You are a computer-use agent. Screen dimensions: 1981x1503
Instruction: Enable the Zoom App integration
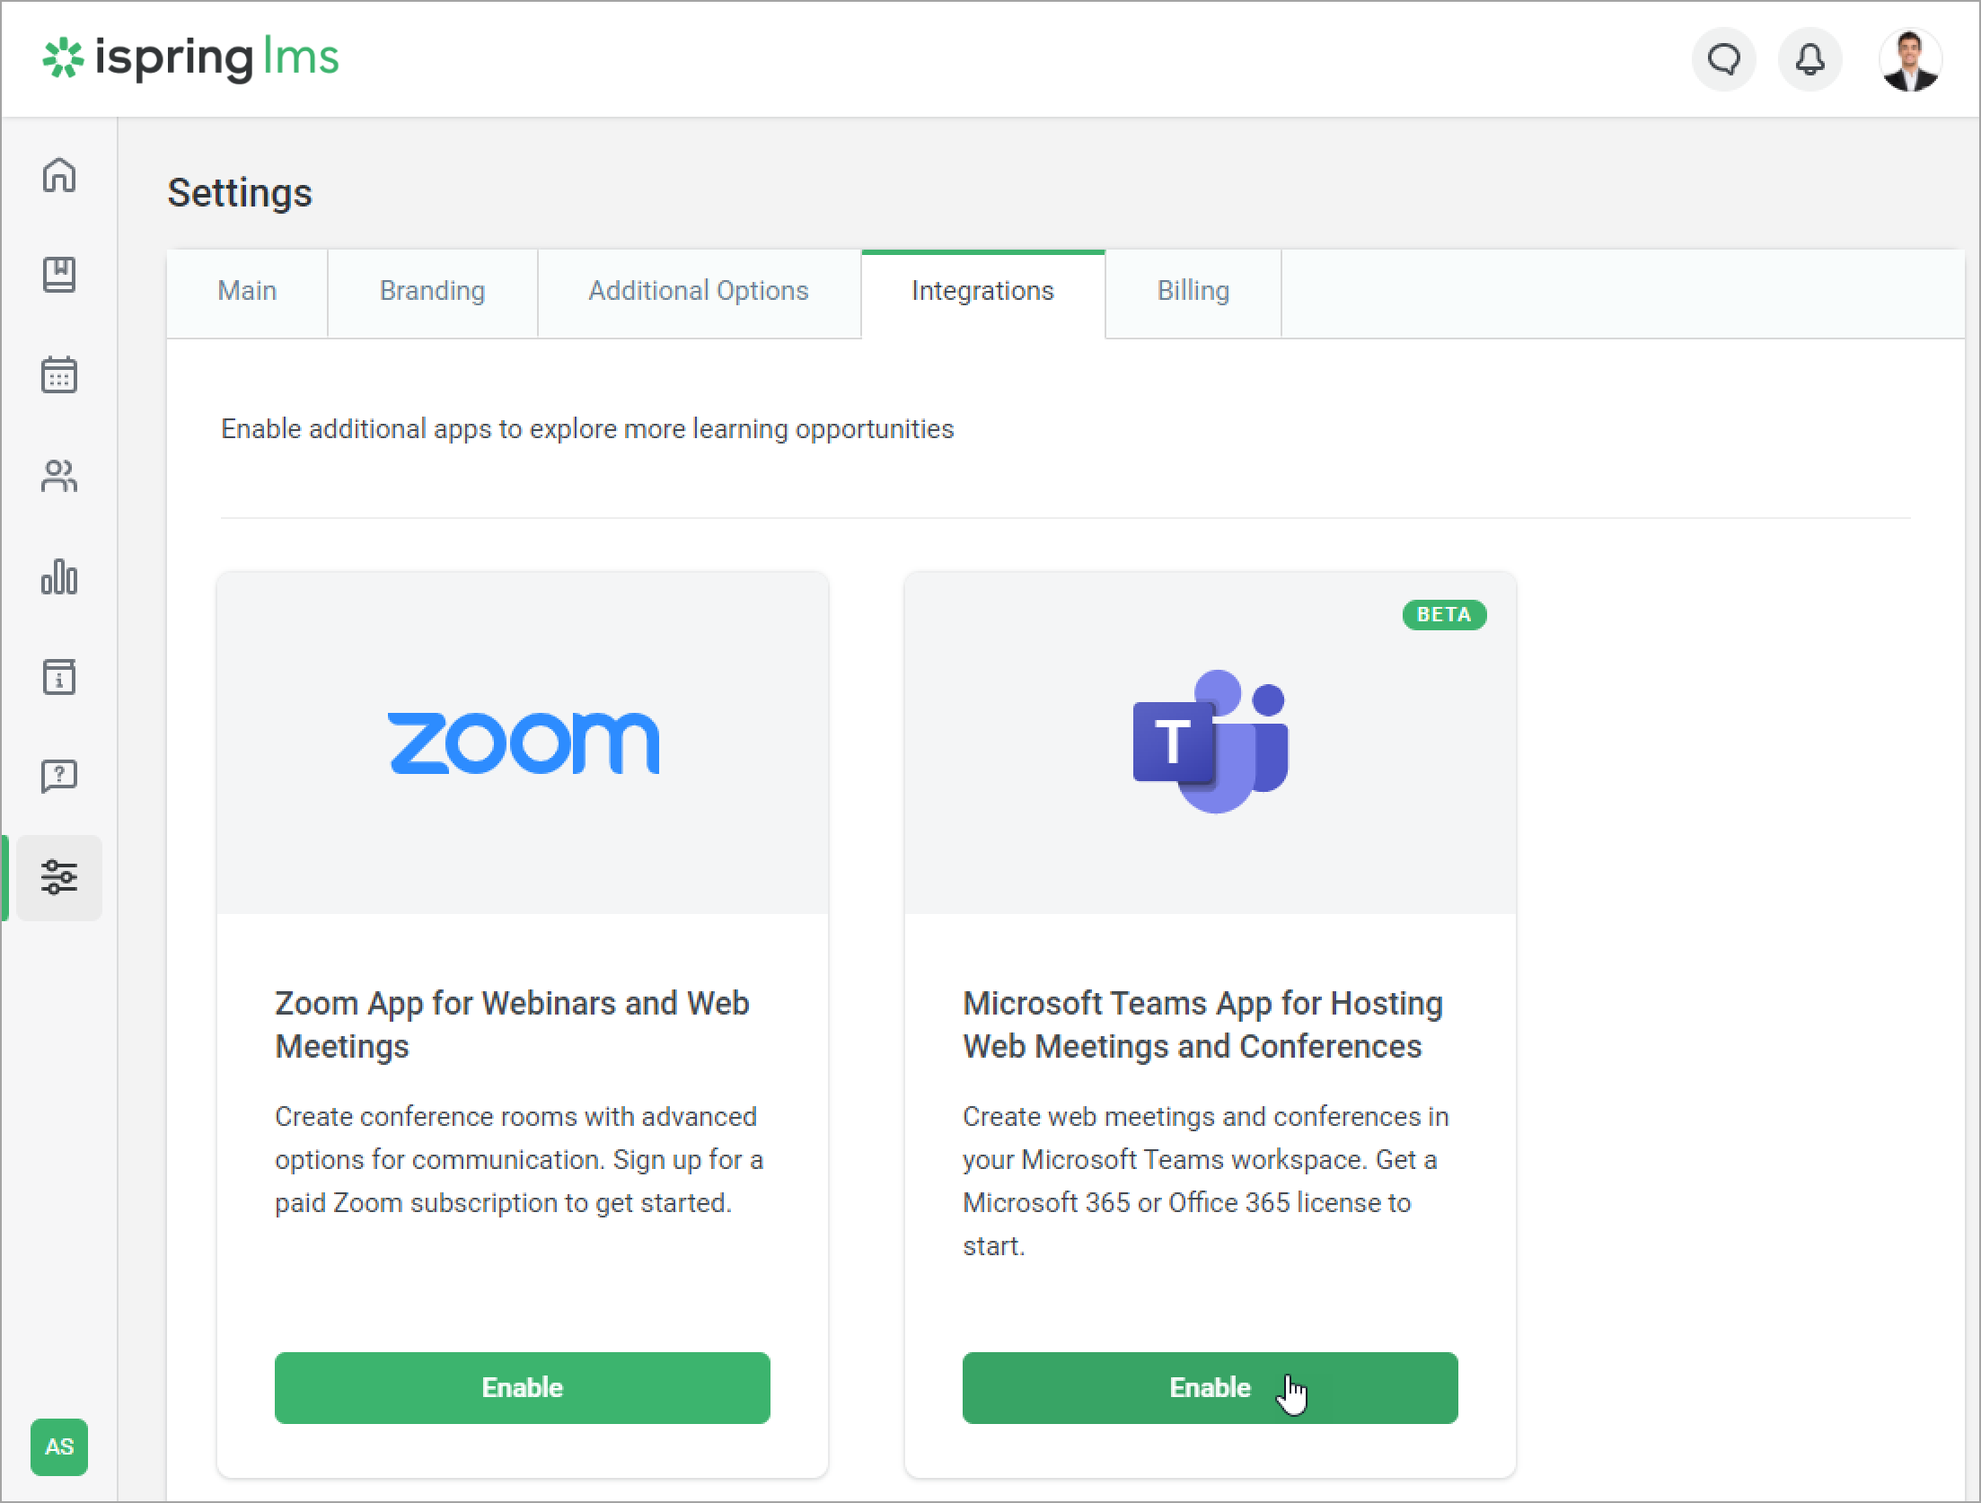(522, 1387)
